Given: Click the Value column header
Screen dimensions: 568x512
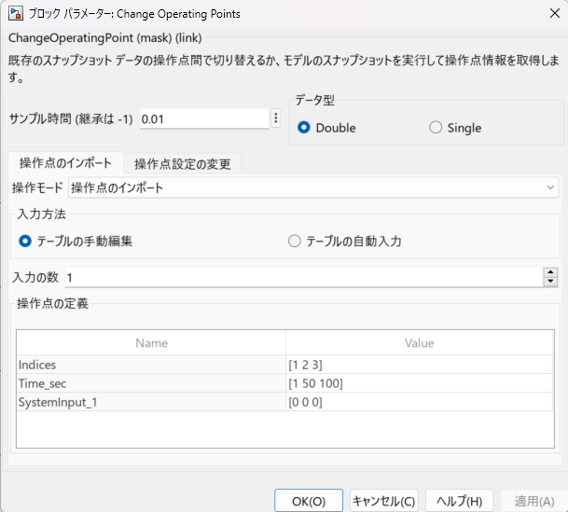Looking at the screenshot, I should [419, 342].
